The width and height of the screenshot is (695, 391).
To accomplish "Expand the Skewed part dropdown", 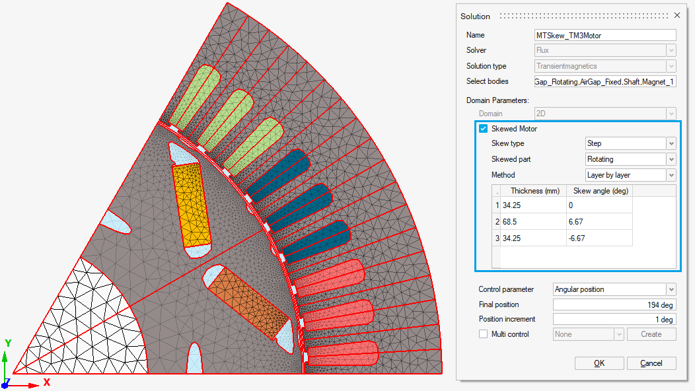I will point(671,159).
